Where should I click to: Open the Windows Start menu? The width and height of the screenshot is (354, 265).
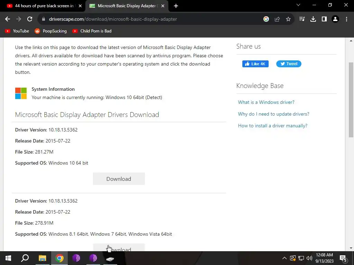8,258
